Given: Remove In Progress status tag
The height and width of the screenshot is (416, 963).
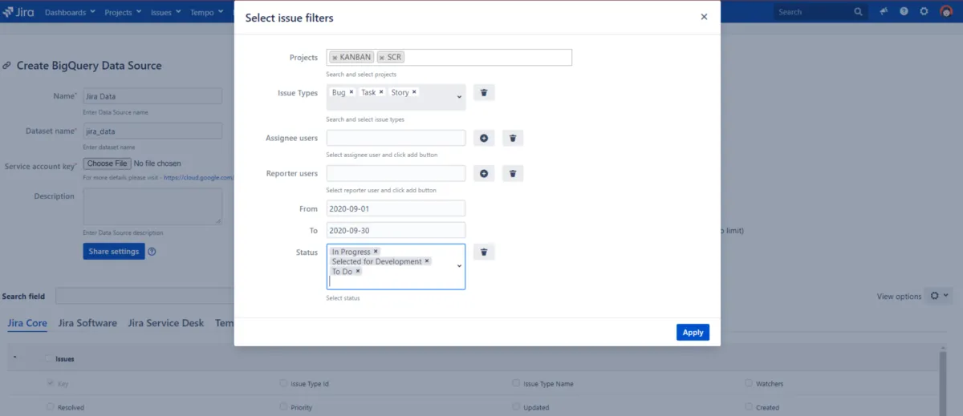Looking at the screenshot, I should 376,252.
